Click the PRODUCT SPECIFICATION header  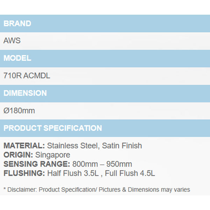pos(52,128)
